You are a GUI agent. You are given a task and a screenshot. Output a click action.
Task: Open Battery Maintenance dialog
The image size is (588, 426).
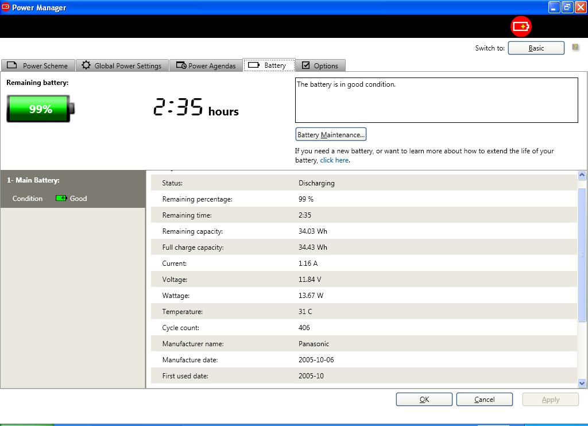tap(331, 135)
